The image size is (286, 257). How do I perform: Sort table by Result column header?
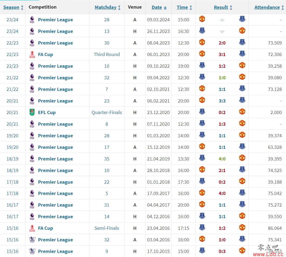(223, 7)
